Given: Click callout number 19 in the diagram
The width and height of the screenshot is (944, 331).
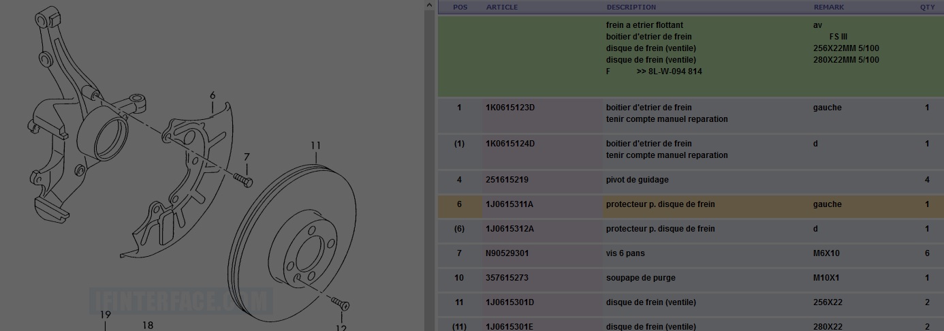Looking at the screenshot, I should tap(105, 315).
